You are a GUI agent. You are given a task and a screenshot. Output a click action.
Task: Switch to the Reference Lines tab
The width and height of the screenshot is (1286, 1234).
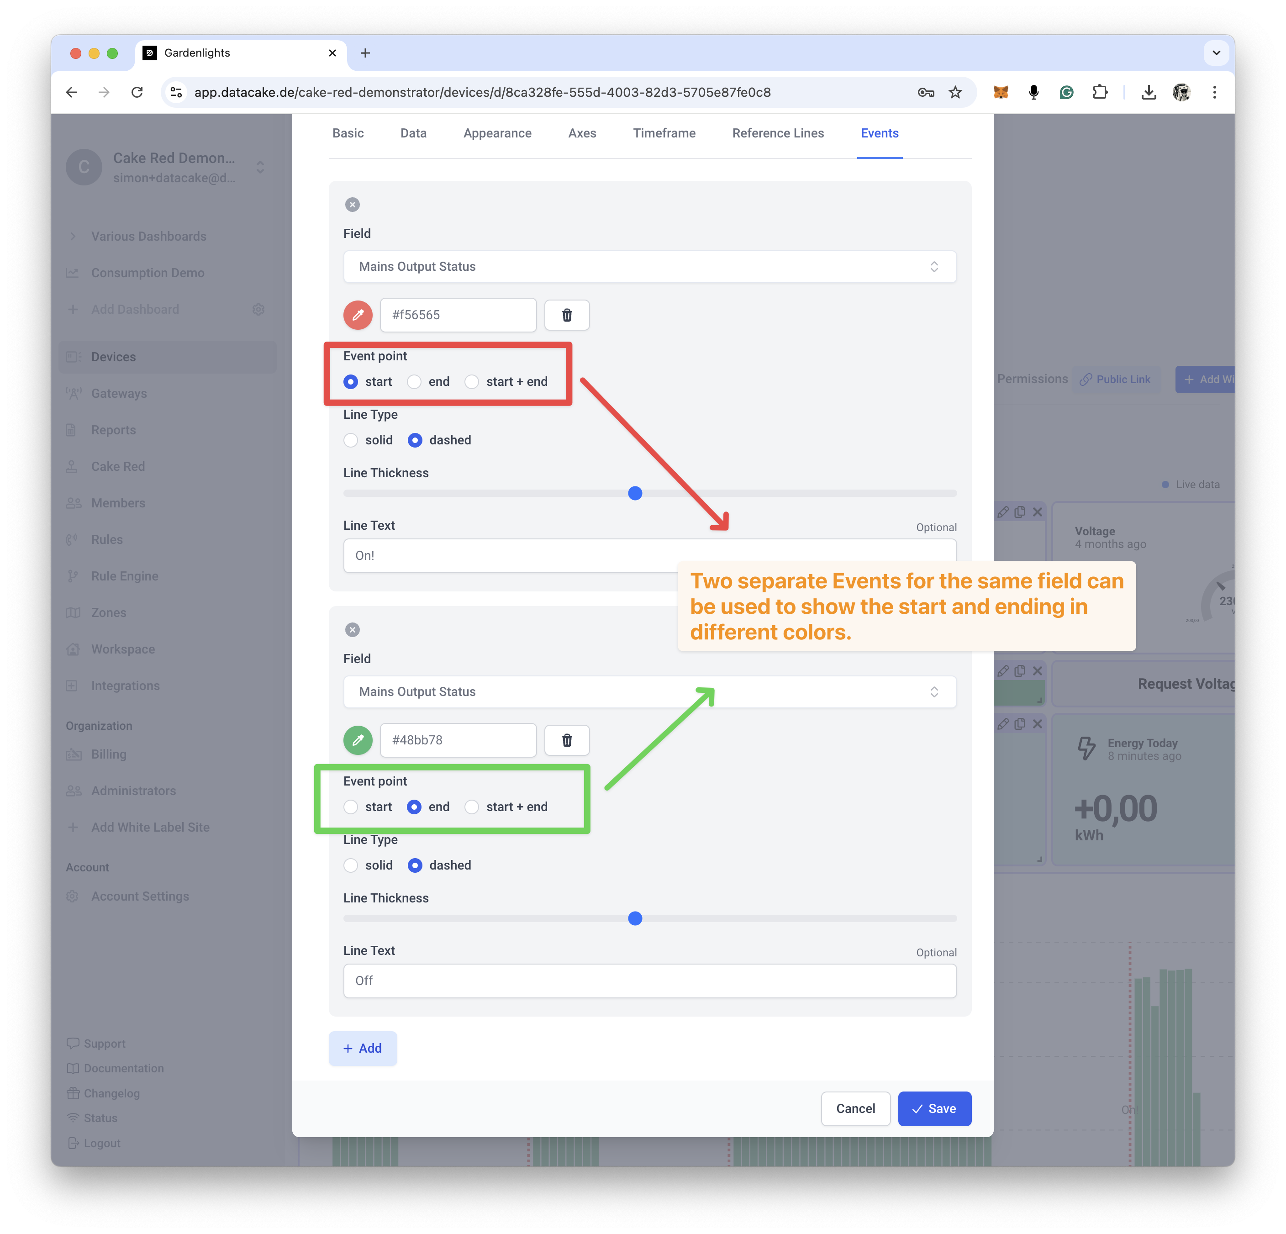click(778, 133)
